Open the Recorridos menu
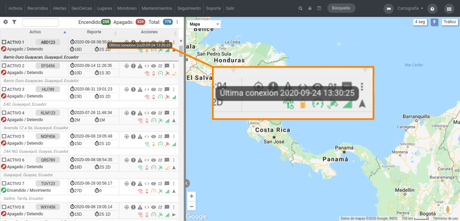The width and height of the screenshot is (460, 221). (38, 9)
